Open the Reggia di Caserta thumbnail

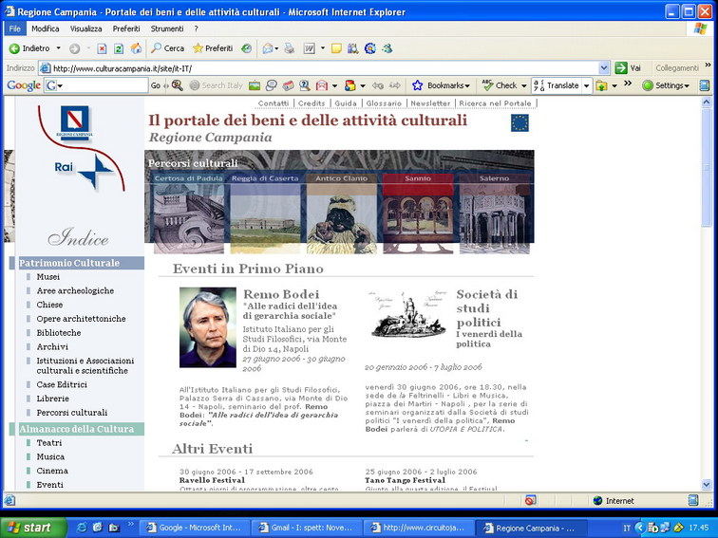(265, 213)
